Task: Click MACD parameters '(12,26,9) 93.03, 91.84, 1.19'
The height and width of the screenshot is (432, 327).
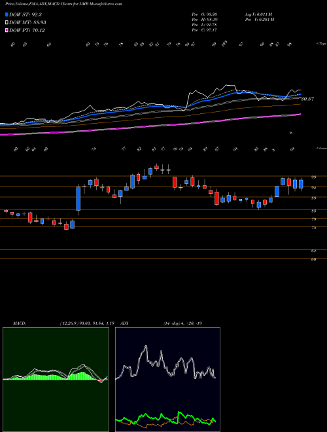Action: coord(87,323)
